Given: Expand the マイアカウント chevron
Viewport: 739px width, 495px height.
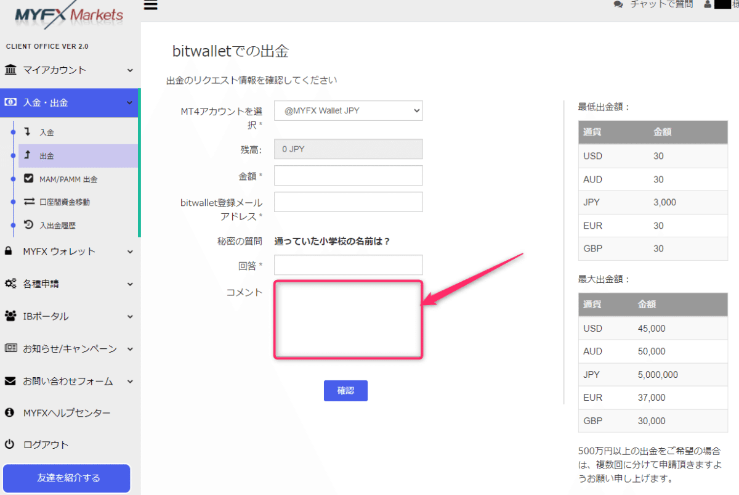Looking at the screenshot, I should point(130,70).
